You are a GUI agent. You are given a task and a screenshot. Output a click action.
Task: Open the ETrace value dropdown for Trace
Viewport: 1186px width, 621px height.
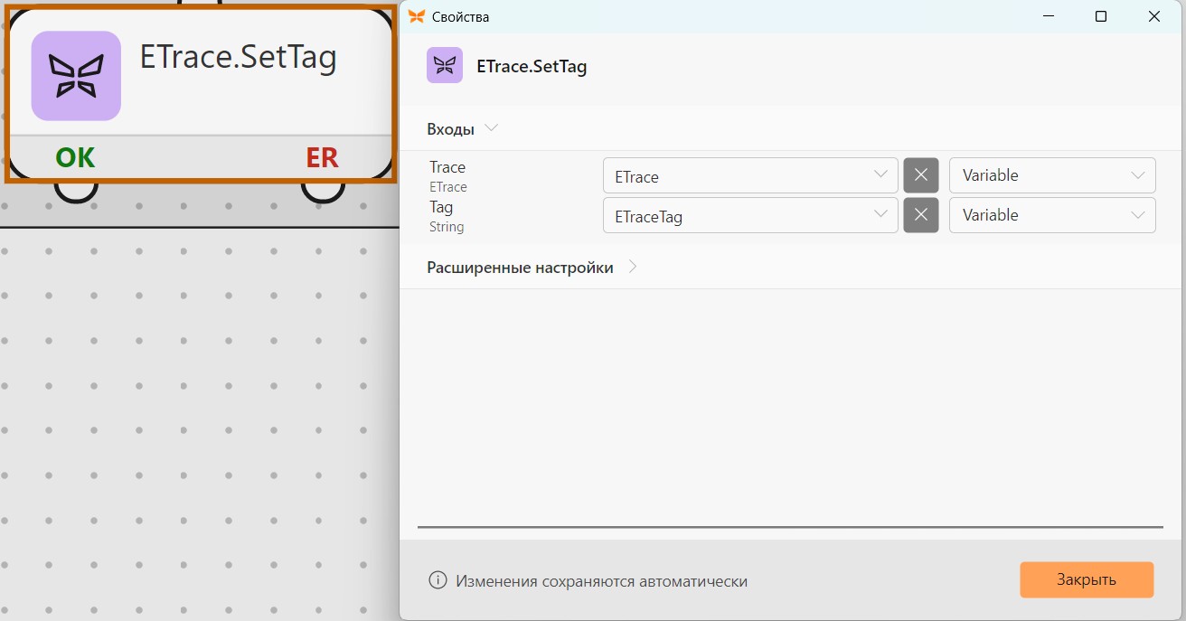pyautogui.click(x=750, y=175)
